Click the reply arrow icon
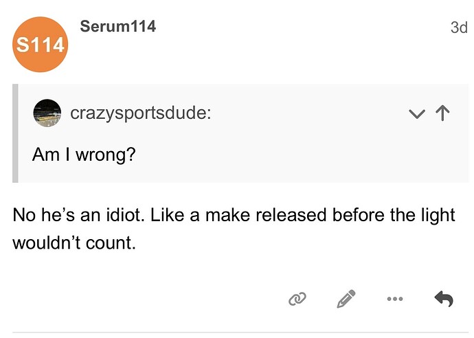 tap(444, 299)
